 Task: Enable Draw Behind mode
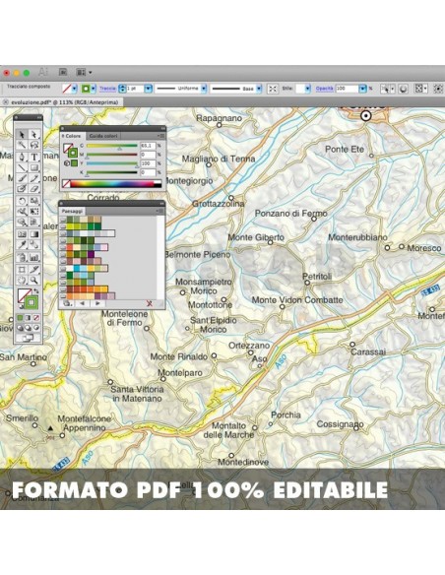(x=29, y=328)
